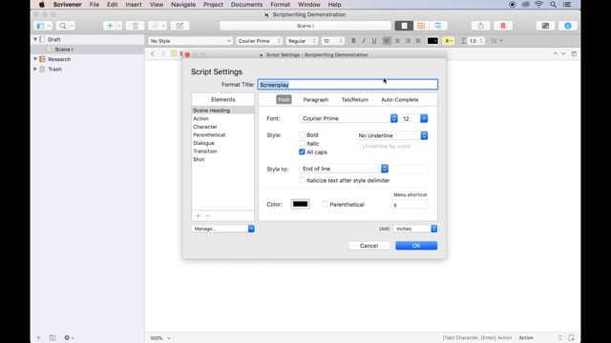Click the Format Title text field
The image size is (611, 343).
348,85
